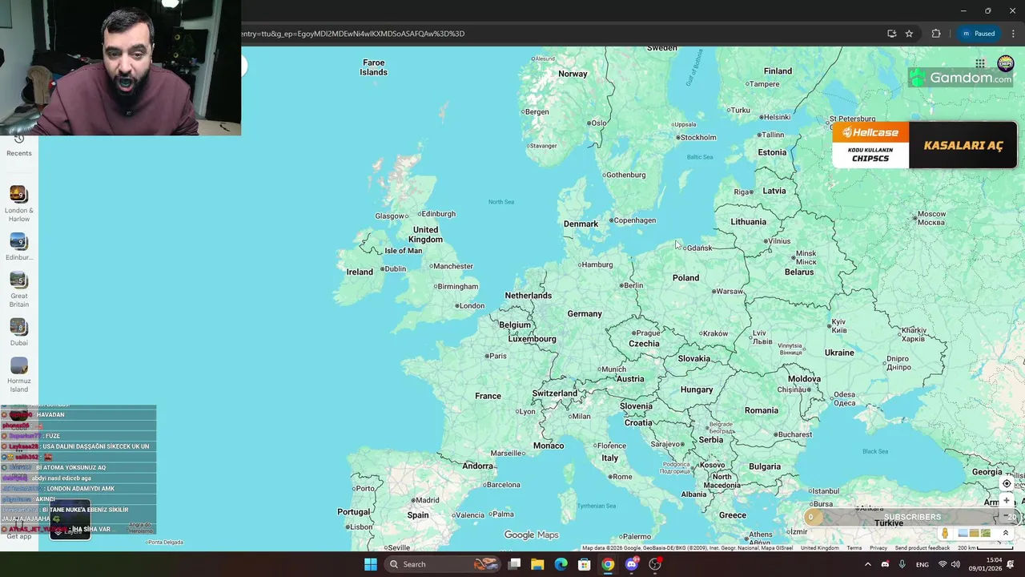The image size is (1025, 577).
Task: Open the Chrome three-dot menu
Action: [1013, 34]
